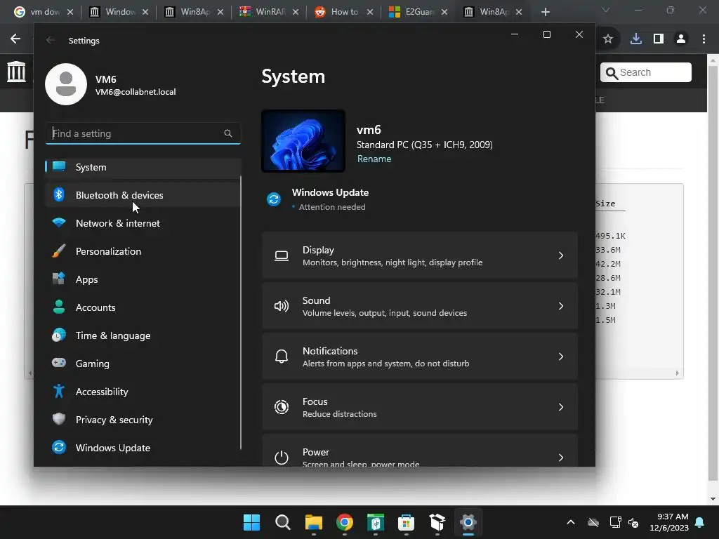Click the vm6 desktop wallpaper thumbnail
This screenshot has width=719, height=539.
coord(303,141)
